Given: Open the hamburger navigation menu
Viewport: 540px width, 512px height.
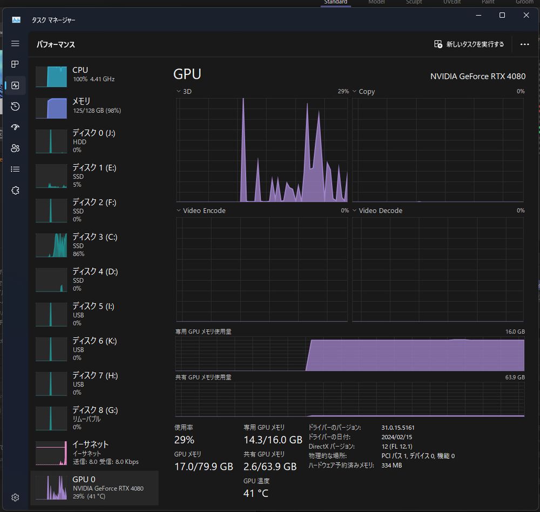Looking at the screenshot, I should pyautogui.click(x=15, y=43).
